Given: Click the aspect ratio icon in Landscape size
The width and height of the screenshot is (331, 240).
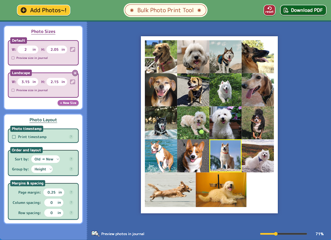Looking at the screenshot, I should (73, 82).
